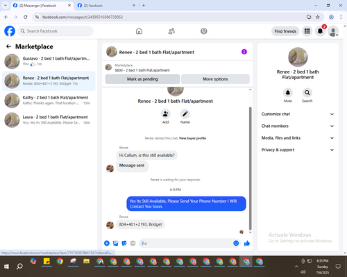The height and width of the screenshot is (277, 347).
Task: Bookmark this page with the star icon
Action: tap(318, 17)
